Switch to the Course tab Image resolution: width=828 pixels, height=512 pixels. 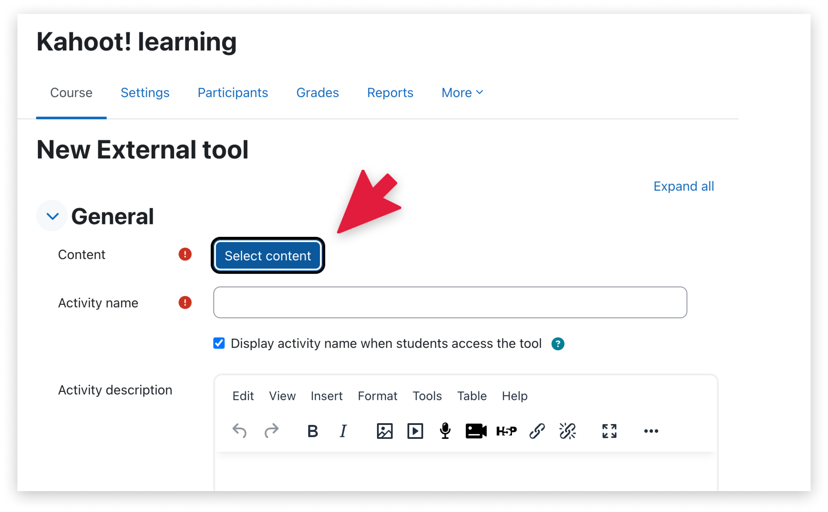point(71,92)
